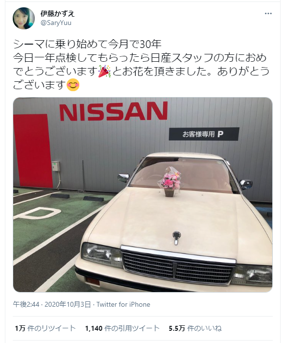
Task: Click the red NISSAN sign in photo
Action: [114, 111]
